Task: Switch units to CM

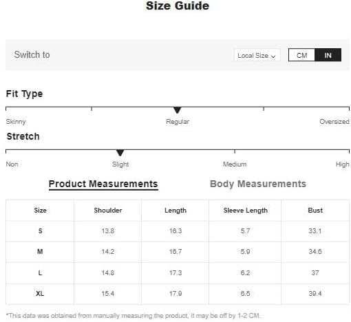Action: [x=301, y=55]
